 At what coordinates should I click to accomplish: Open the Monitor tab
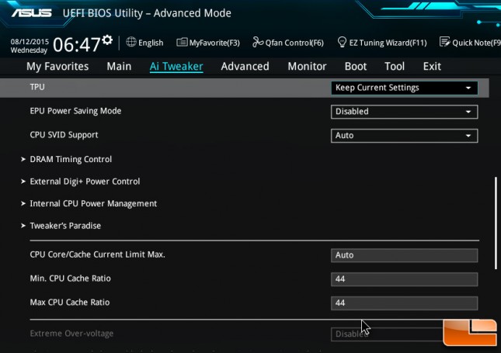(x=307, y=67)
